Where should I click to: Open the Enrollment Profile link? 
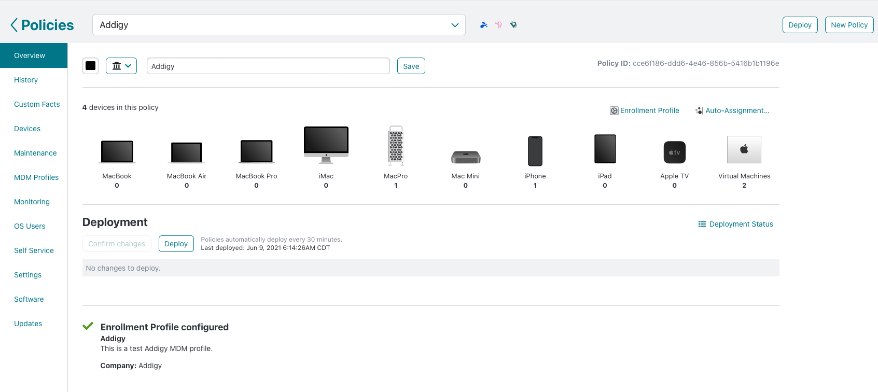point(649,110)
